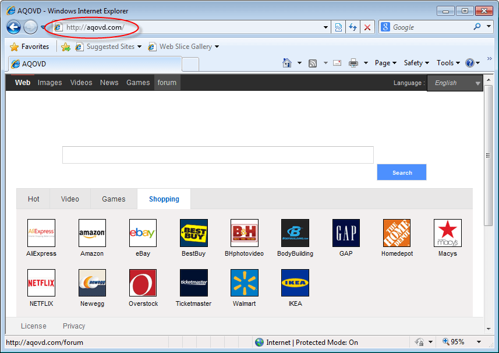Click the Games link in black navigation bar
Screen dimensions: 499x353
[x=138, y=83]
